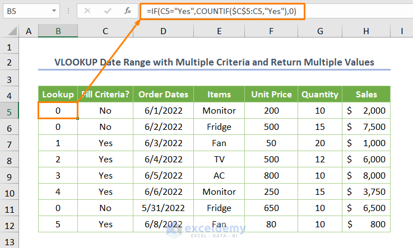Click the AC item cell
The width and height of the screenshot is (413, 248).
coord(219,175)
